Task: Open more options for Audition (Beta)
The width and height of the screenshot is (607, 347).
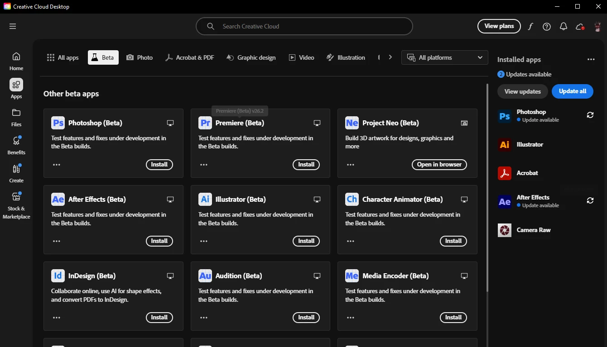Action: 204,318
